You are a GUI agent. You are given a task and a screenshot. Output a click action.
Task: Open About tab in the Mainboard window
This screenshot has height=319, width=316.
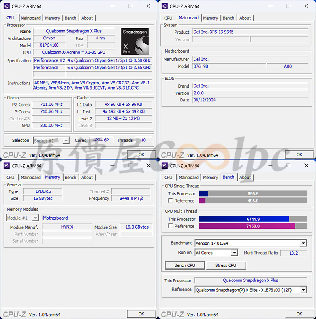[245, 18]
